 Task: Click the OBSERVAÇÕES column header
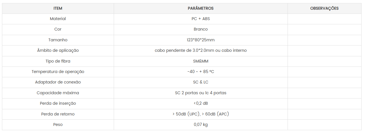coord(324,8)
